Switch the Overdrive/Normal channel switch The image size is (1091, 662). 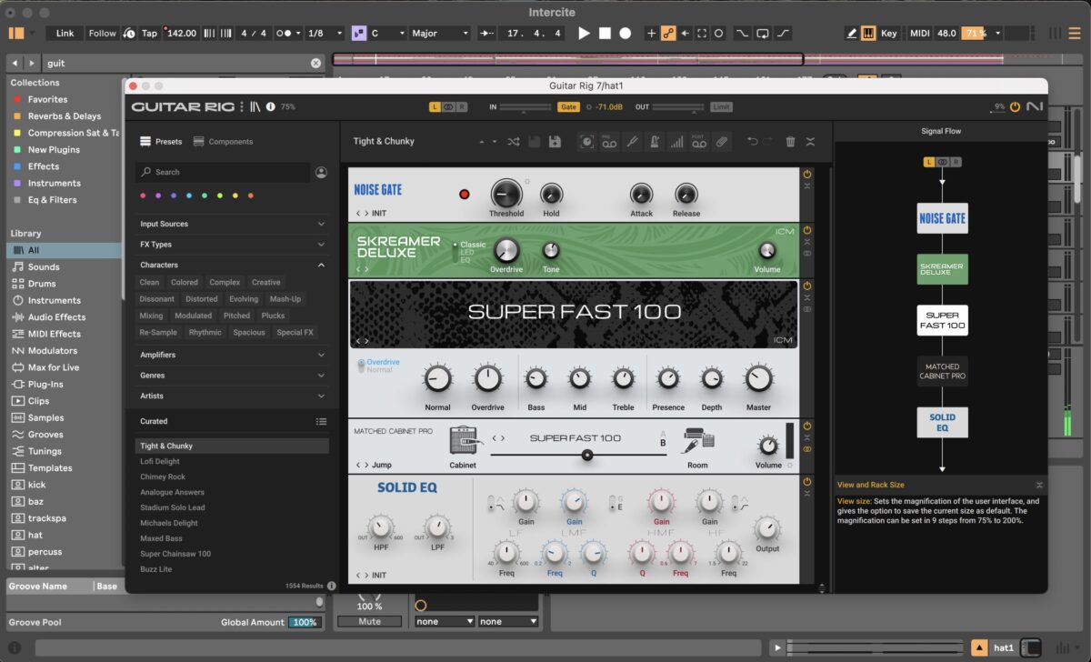(x=361, y=366)
